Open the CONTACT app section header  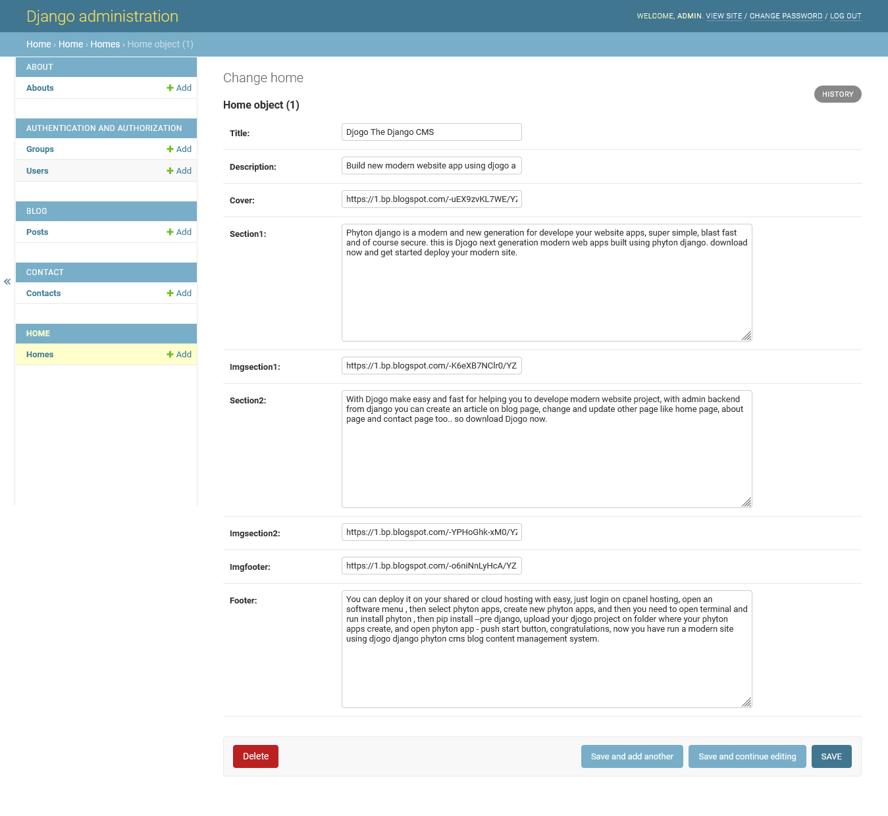click(45, 272)
